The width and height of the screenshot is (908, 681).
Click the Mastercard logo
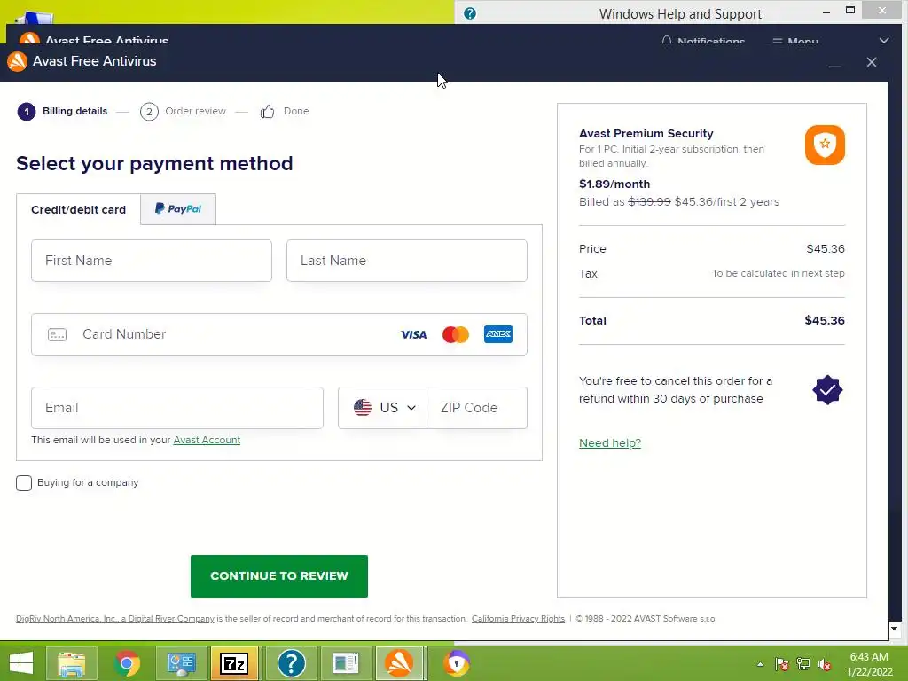tap(456, 334)
